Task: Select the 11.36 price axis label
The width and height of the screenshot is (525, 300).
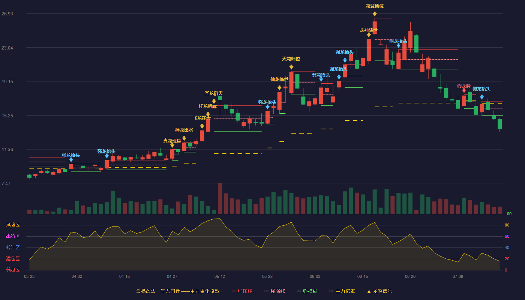Action: coord(7,150)
